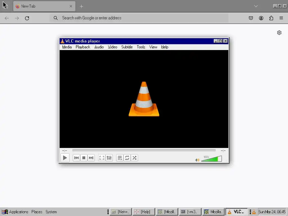Close the New Tab tab
Screen dimensions: 288x216
tap(71, 6)
